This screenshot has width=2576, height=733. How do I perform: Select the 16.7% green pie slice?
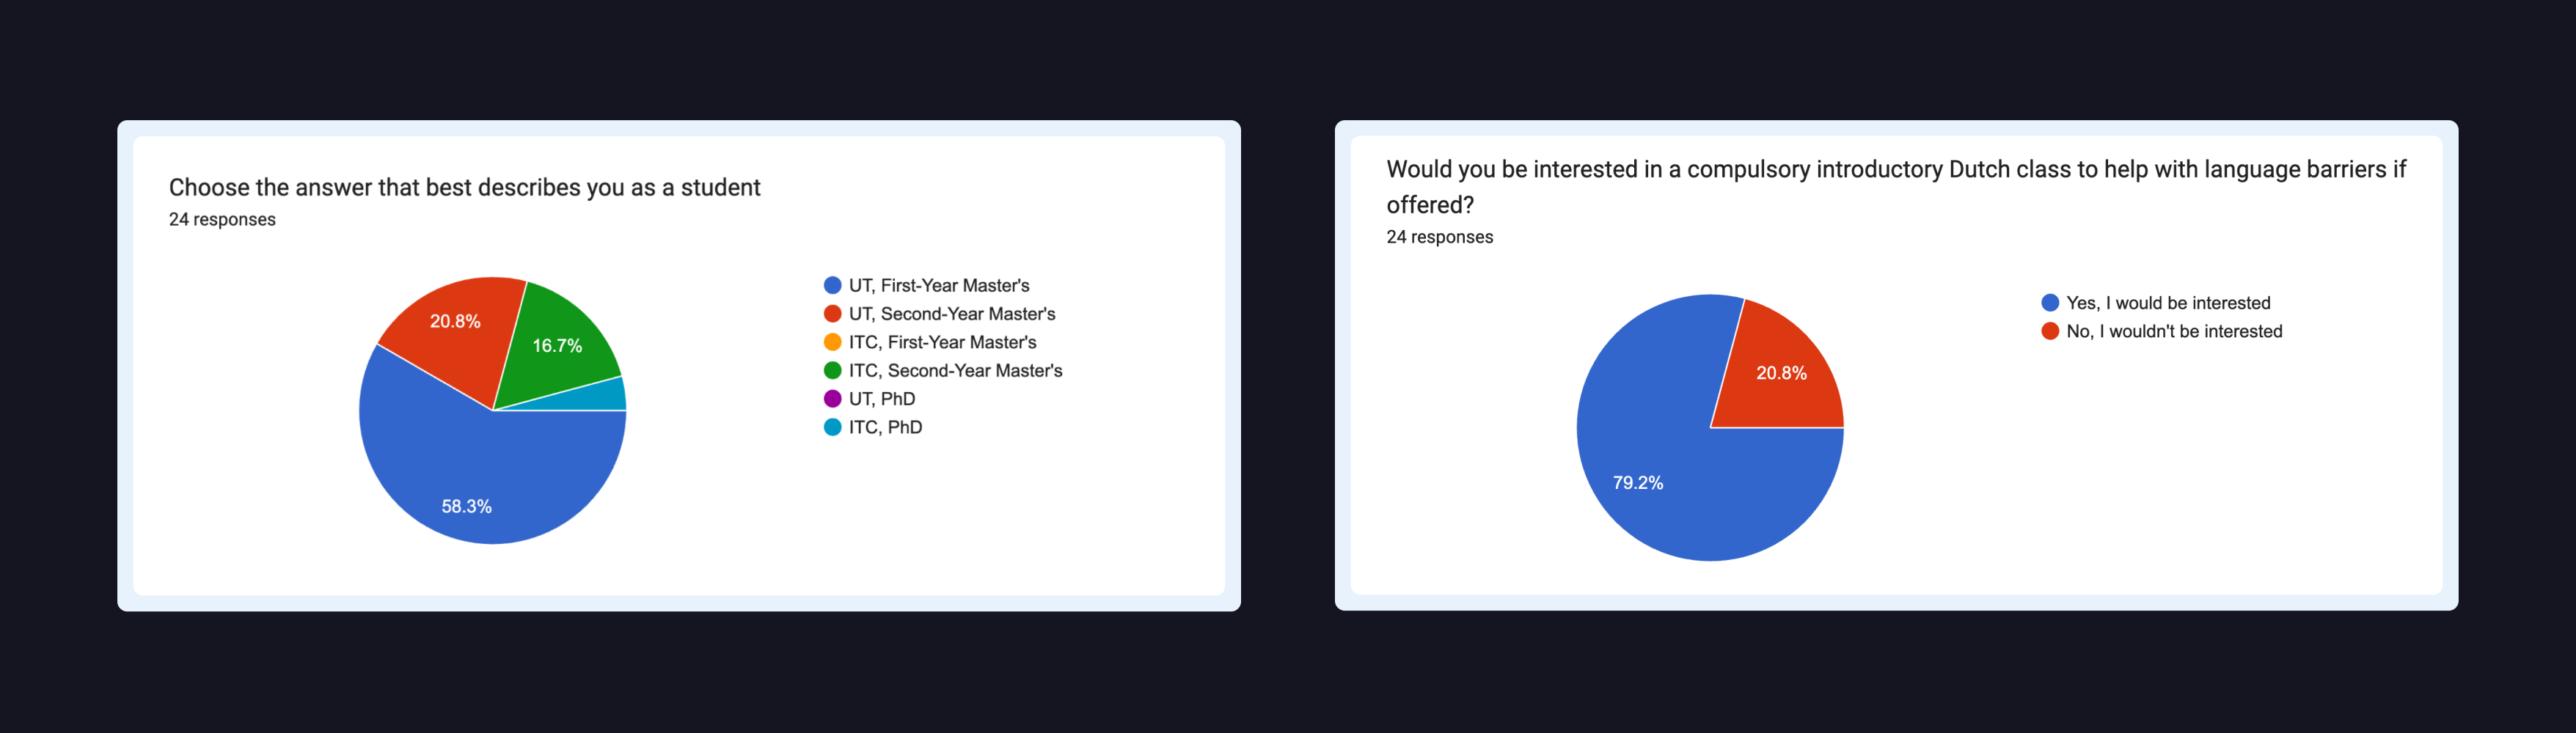(555, 345)
